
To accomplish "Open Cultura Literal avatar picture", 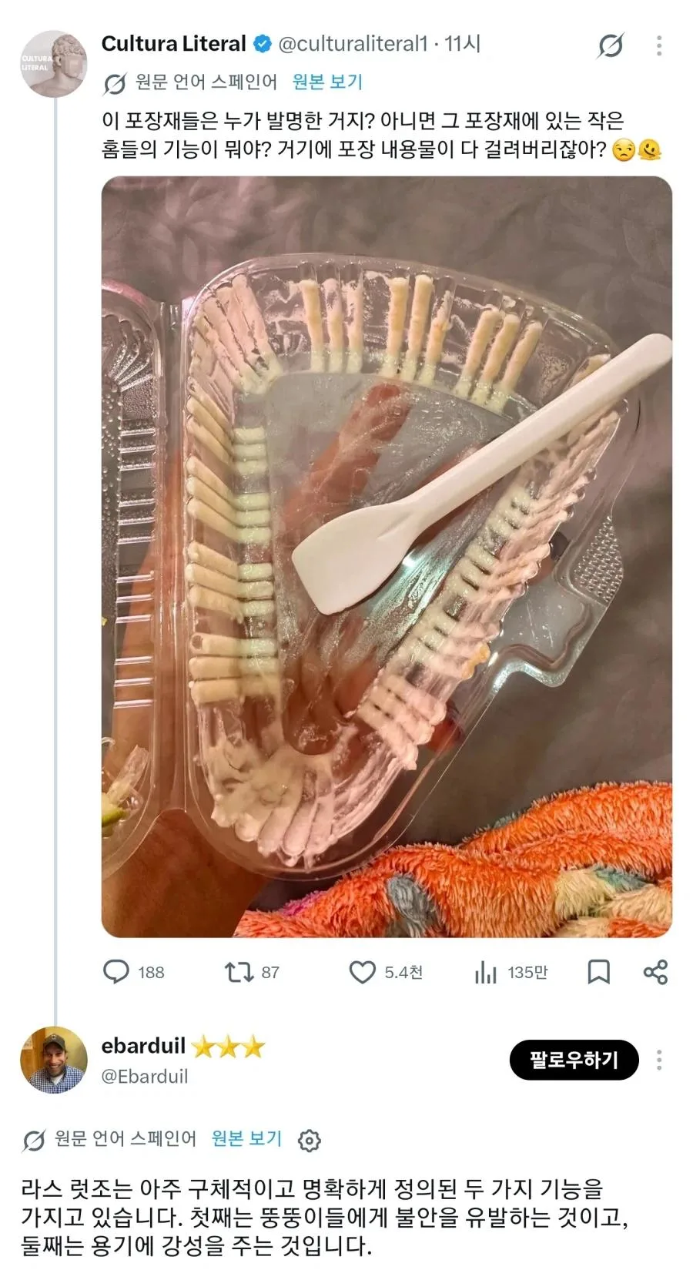I will pos(54,64).
